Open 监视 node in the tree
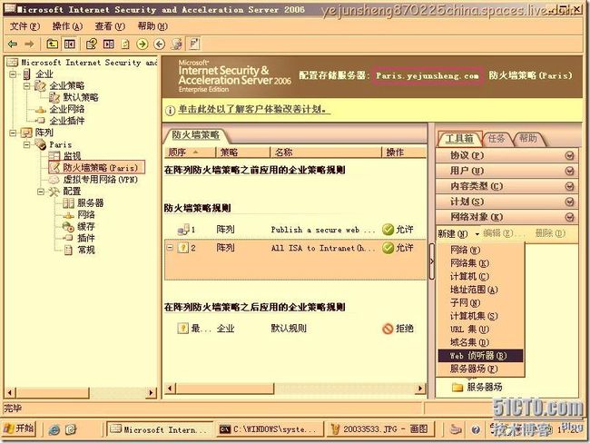Image resolution: width=590 pixels, height=443 pixels. click(x=72, y=156)
